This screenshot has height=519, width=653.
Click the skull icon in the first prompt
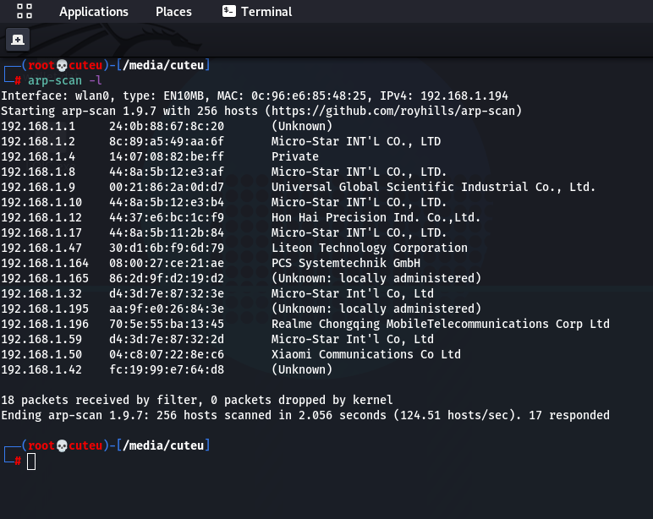click(x=60, y=66)
